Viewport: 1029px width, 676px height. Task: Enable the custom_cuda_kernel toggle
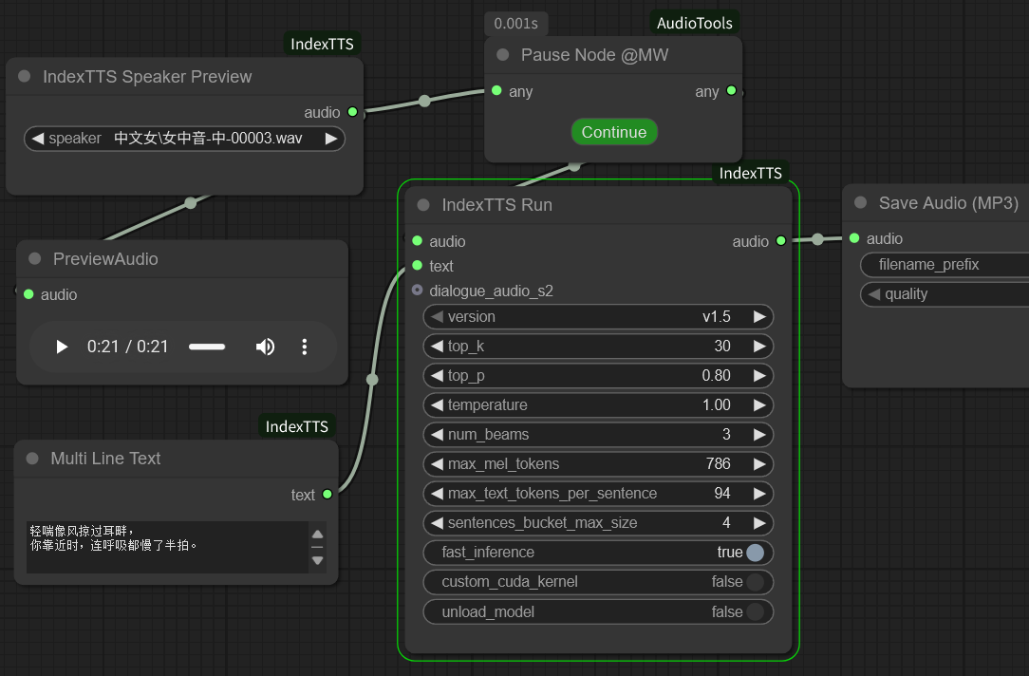click(x=755, y=582)
